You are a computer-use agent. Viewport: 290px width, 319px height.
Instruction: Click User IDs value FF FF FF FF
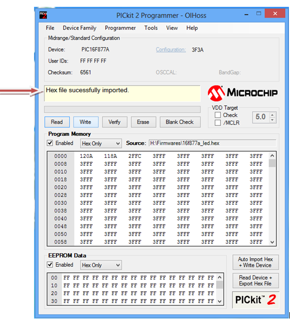(x=93, y=61)
